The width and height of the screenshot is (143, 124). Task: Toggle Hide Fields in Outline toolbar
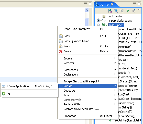[116, 11]
